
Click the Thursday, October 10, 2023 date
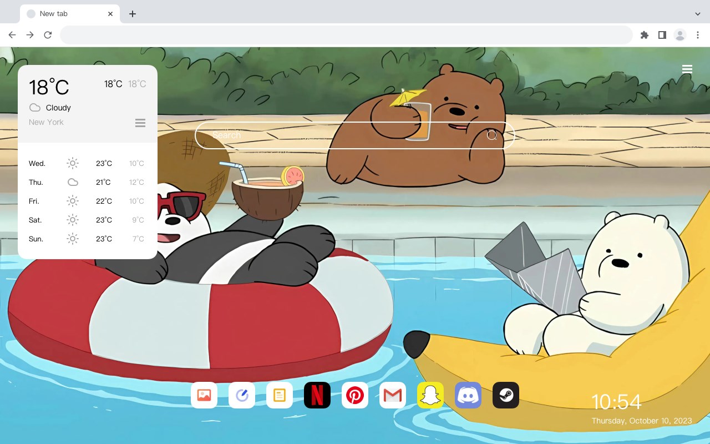642,421
